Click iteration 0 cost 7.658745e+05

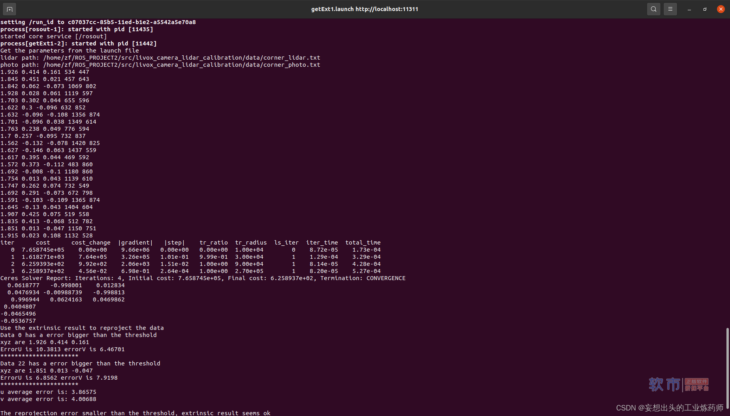click(x=43, y=250)
